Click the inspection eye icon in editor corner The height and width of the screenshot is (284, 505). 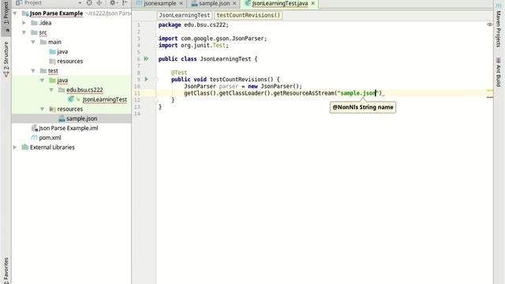489,24
